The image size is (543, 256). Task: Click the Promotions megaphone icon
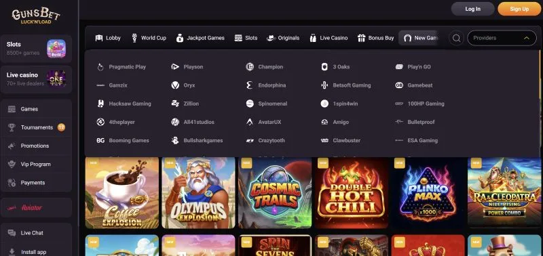pyautogui.click(x=12, y=146)
